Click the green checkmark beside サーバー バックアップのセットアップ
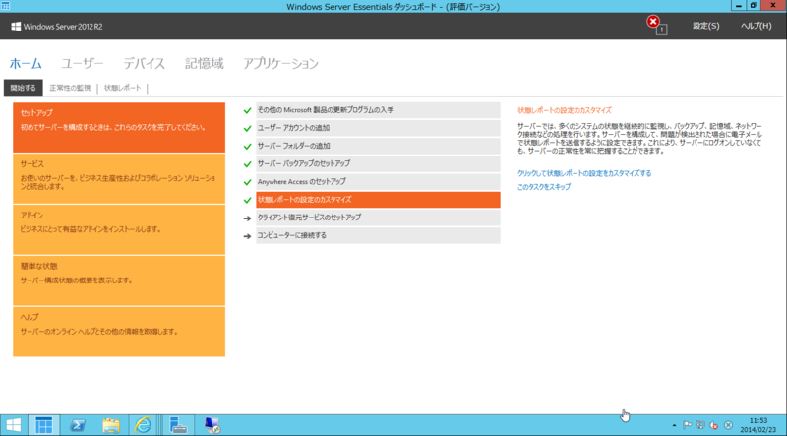 [x=247, y=164]
